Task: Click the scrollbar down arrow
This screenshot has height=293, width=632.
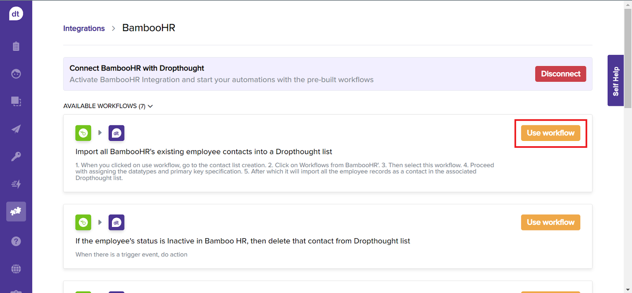Action: tap(628, 289)
